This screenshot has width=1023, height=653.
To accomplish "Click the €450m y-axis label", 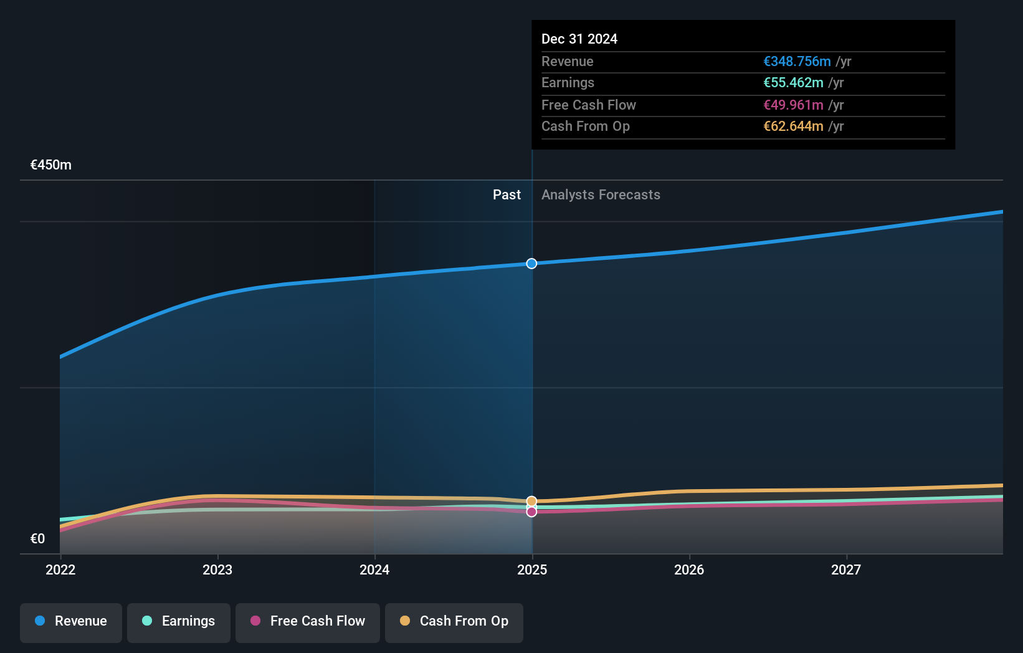I will pyautogui.click(x=51, y=165).
